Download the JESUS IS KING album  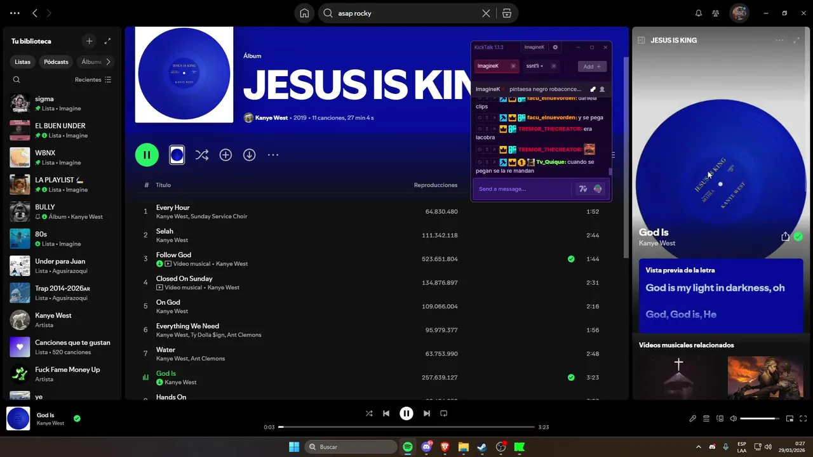(249, 155)
